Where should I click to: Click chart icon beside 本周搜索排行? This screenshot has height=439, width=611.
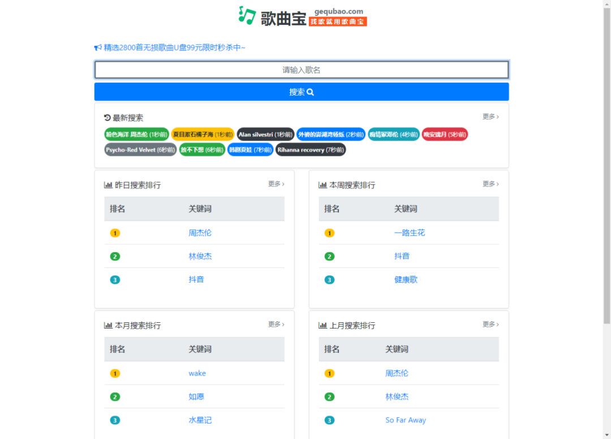pos(322,185)
